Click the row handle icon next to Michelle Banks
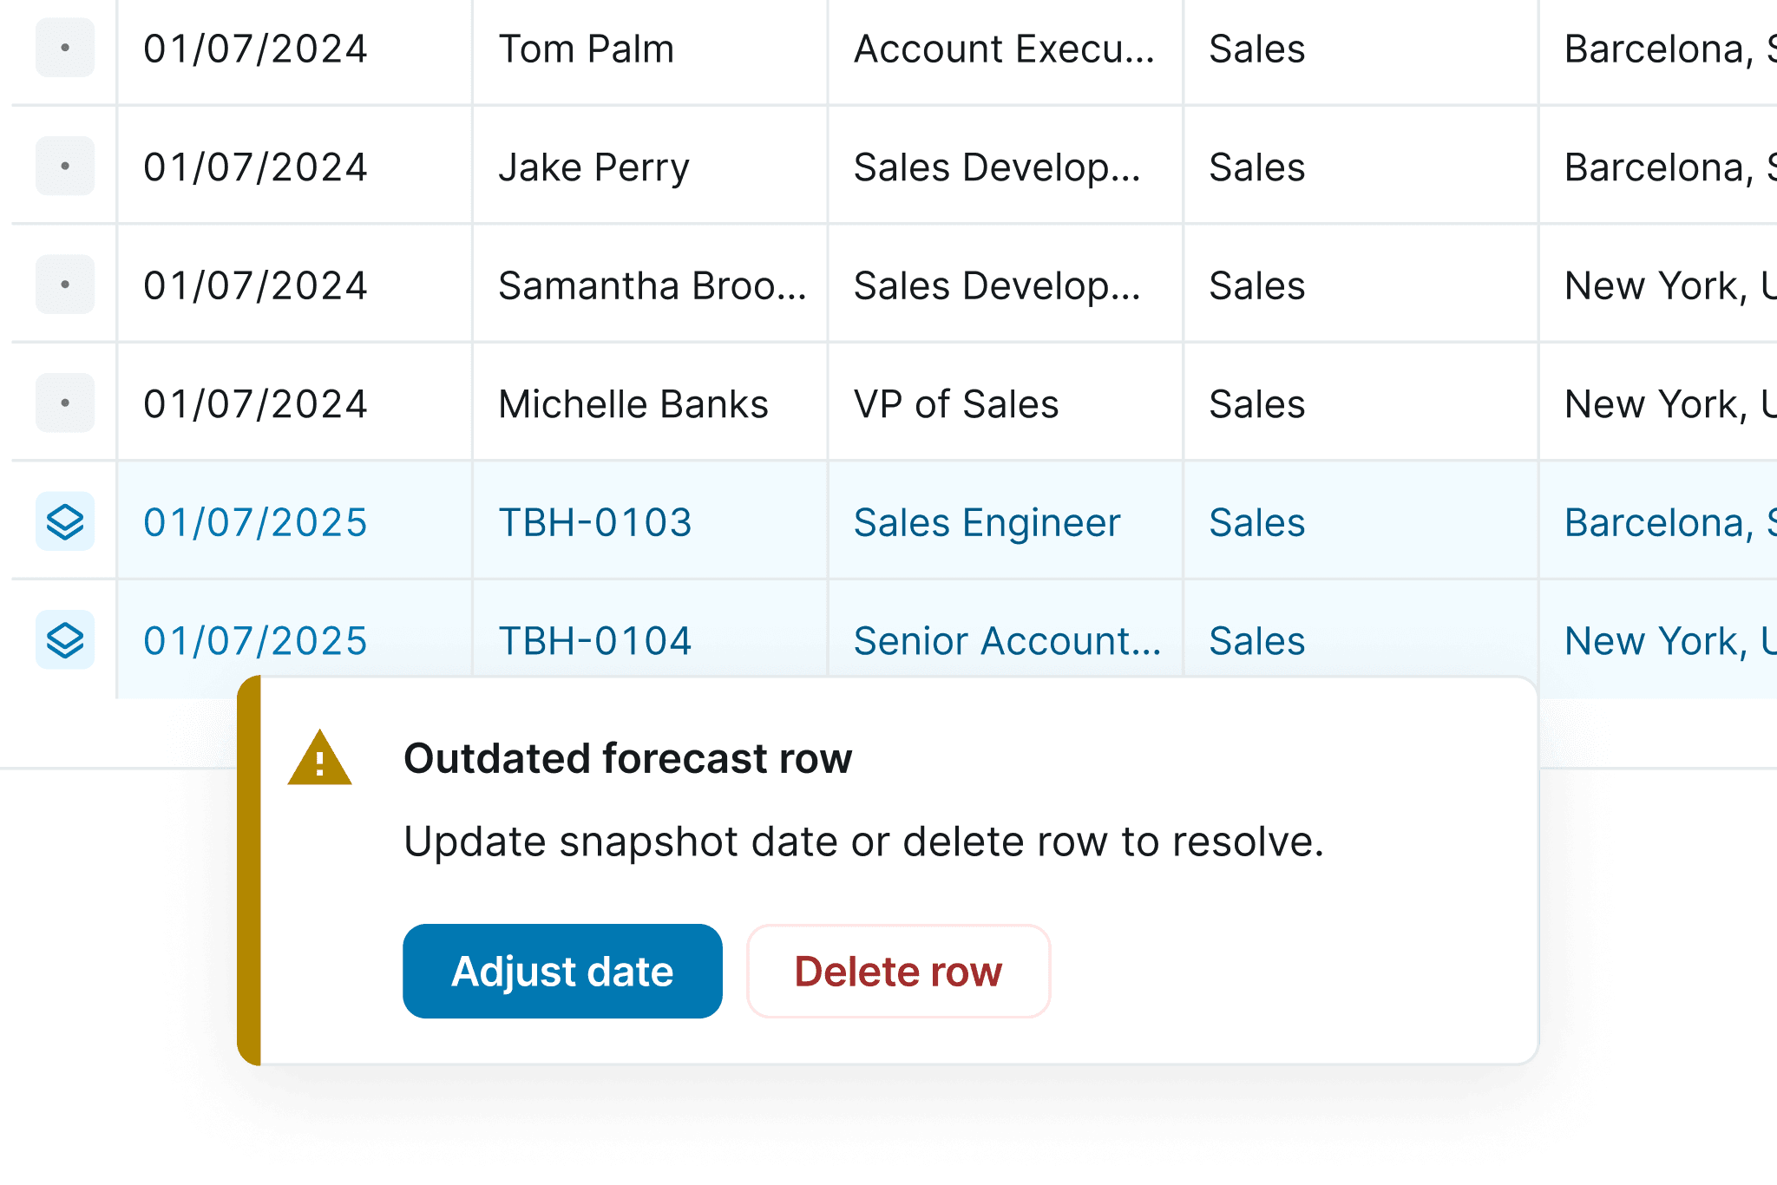Viewport: 1777px width, 1185px height. [x=64, y=403]
